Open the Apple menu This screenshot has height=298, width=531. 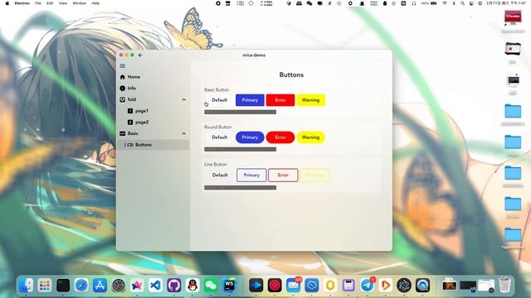(x=7, y=3)
